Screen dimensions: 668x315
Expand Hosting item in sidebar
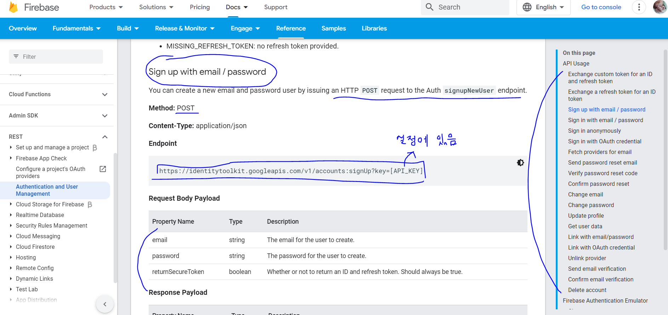(x=11, y=257)
